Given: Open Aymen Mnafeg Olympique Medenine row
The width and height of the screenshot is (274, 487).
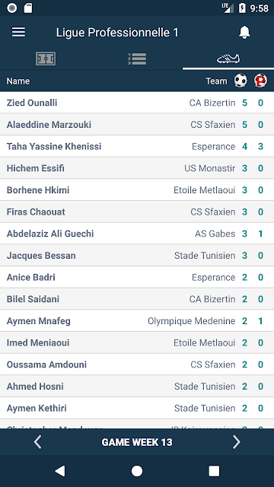Looking at the screenshot, I should (x=137, y=321).
